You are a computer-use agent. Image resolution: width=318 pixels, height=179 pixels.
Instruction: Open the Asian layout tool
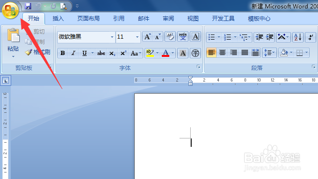(x=283, y=37)
